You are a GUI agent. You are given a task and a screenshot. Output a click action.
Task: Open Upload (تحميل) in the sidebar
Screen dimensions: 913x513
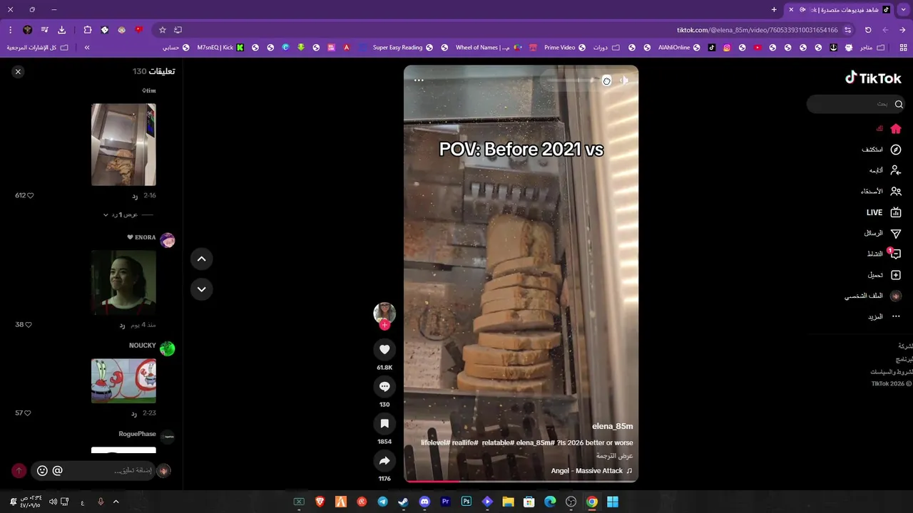pos(884,275)
